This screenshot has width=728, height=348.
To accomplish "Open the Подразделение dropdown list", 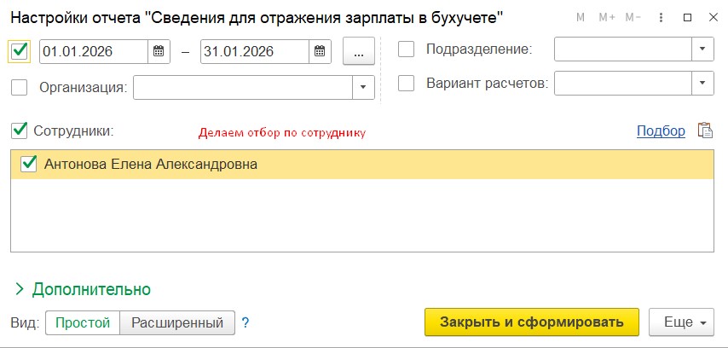I will pyautogui.click(x=702, y=49).
